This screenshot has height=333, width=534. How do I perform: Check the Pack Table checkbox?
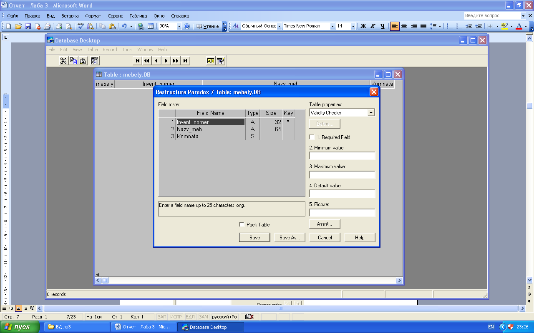click(242, 224)
